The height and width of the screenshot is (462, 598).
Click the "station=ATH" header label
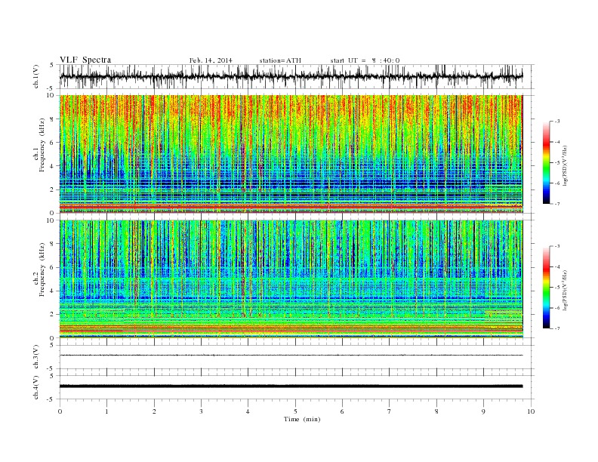[x=280, y=60]
